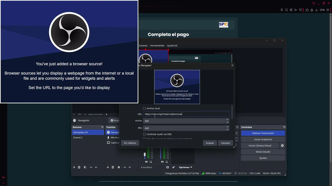
Task: Click Iniciar Cámara Virtual button
Action: tap(260, 146)
